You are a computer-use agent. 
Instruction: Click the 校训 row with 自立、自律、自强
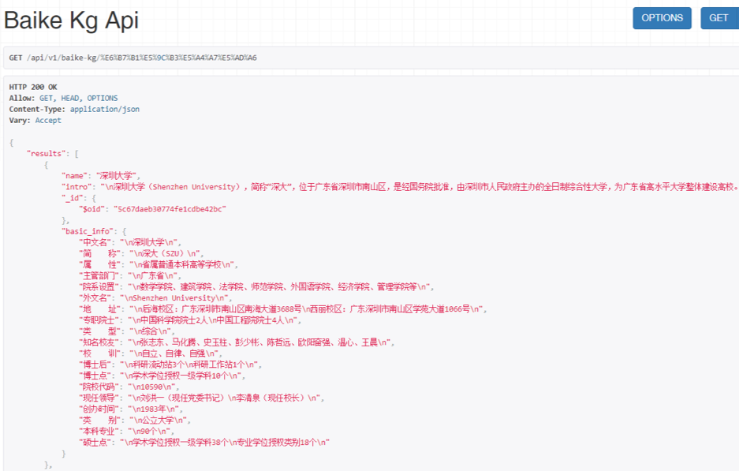(x=151, y=353)
